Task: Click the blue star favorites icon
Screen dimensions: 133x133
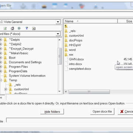Action: pos(27,28)
